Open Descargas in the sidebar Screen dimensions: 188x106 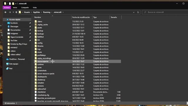pyautogui.click(x=14, y=26)
